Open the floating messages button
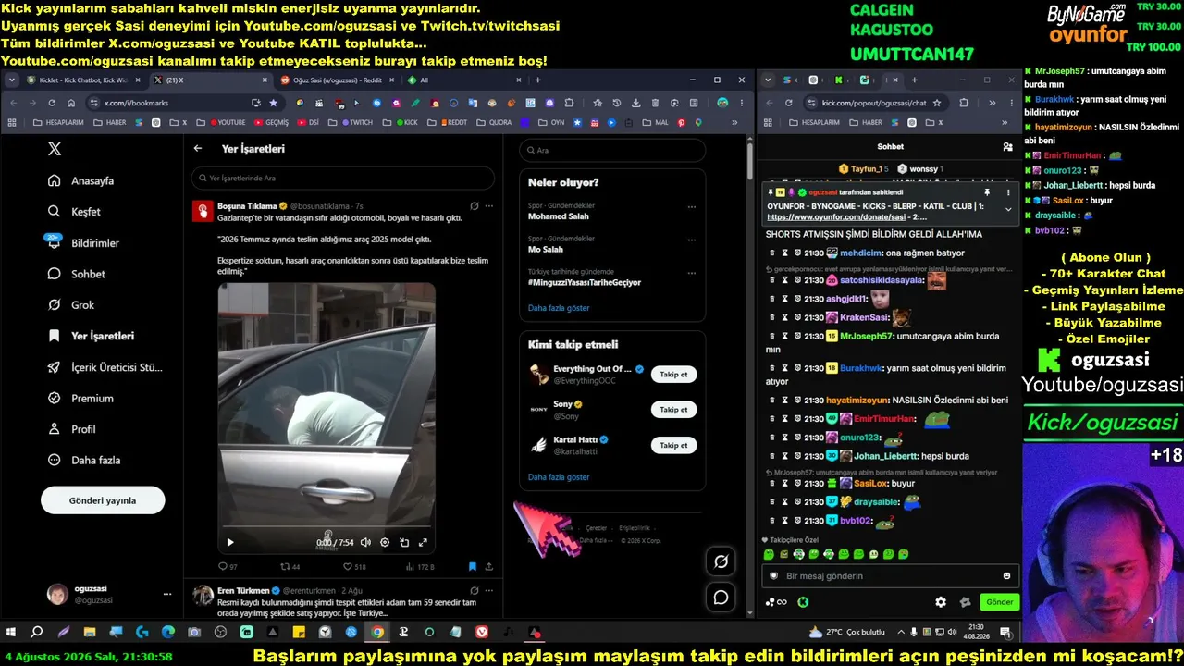 coord(721,598)
